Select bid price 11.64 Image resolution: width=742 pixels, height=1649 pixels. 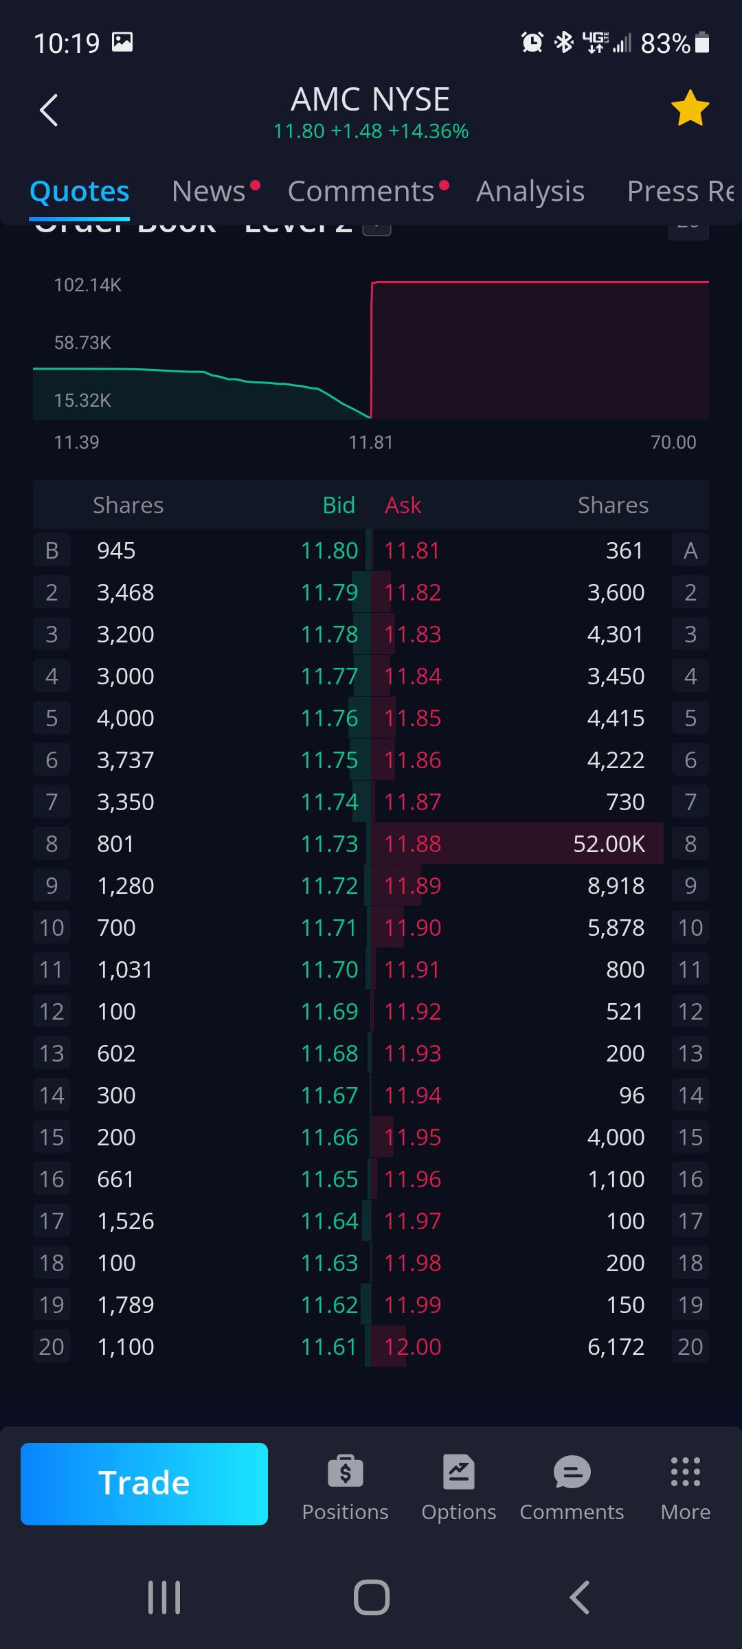point(330,1221)
